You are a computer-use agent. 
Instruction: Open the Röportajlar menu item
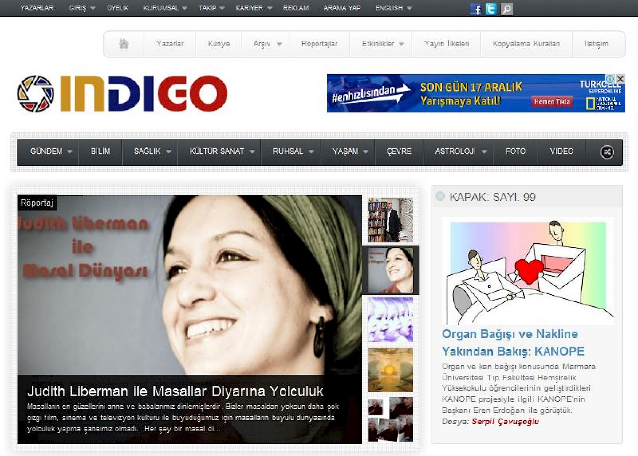coord(319,44)
